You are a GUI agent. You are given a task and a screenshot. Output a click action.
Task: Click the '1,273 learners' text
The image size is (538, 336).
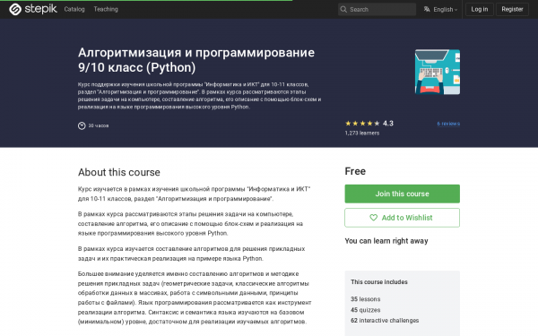(362, 133)
